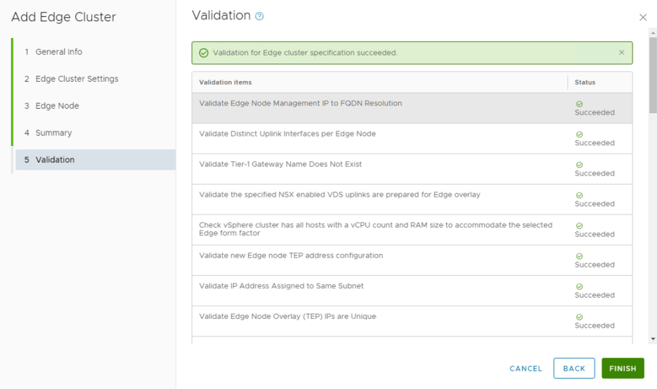Click the scrollbar down arrow
Image resolution: width=657 pixels, height=389 pixels.
coord(653,338)
